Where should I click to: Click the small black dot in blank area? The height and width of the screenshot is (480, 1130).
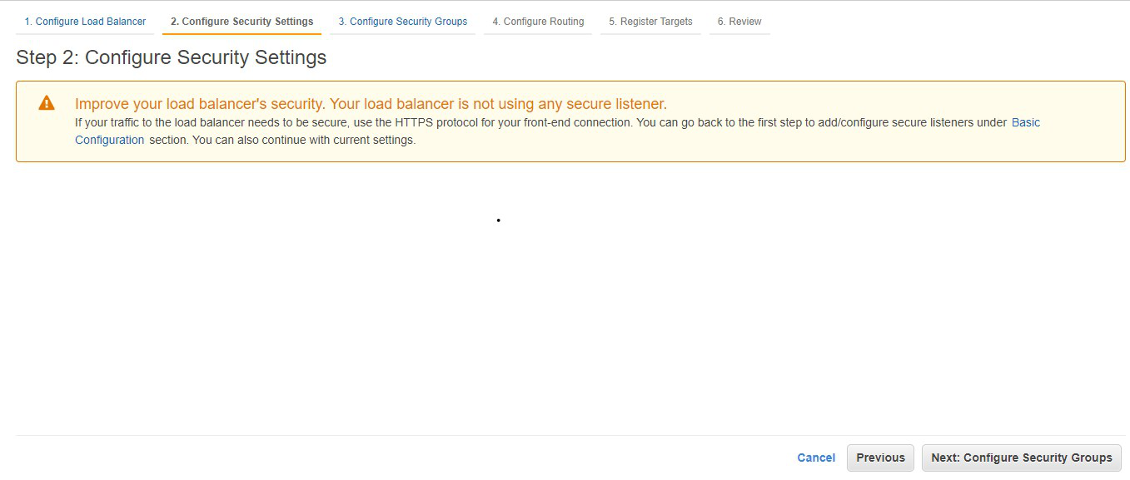(x=498, y=220)
